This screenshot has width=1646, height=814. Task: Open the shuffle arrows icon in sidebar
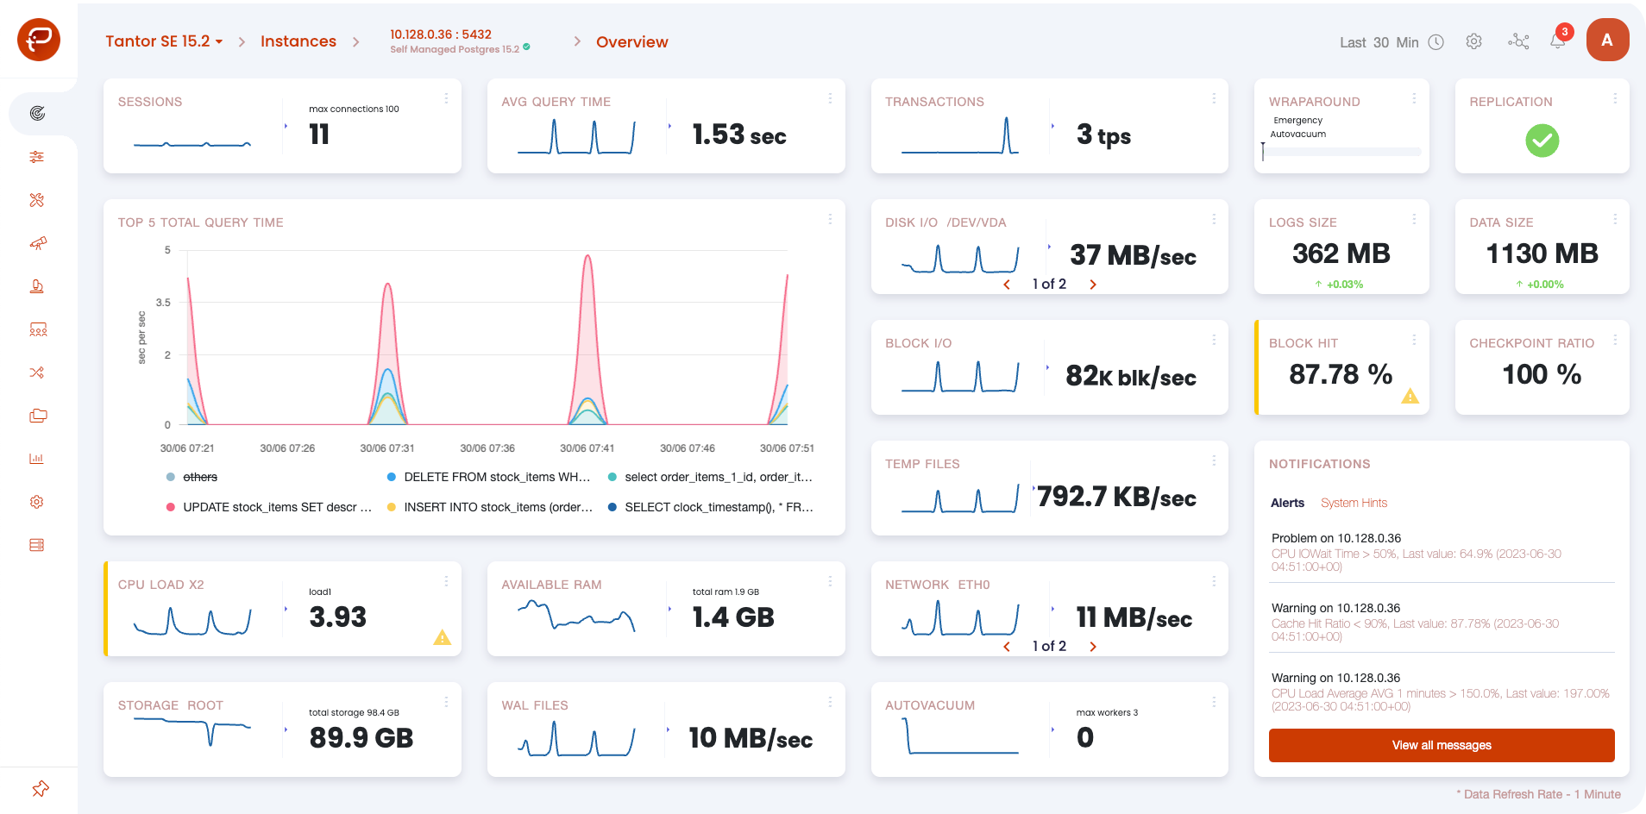[x=37, y=373]
